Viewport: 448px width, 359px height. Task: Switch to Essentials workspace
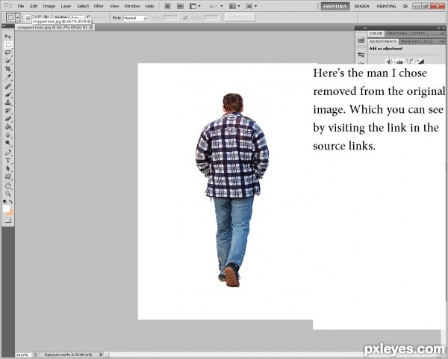pos(335,6)
